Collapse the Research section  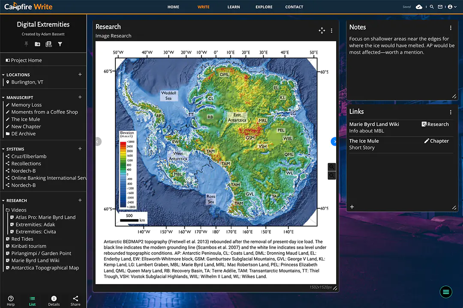point(3,201)
